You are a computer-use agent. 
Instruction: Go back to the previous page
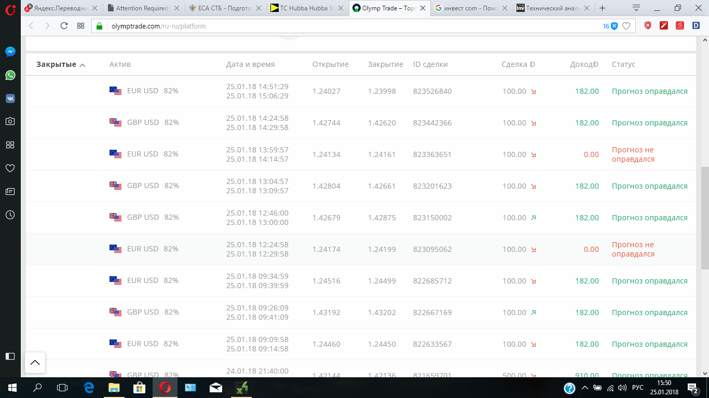point(31,26)
